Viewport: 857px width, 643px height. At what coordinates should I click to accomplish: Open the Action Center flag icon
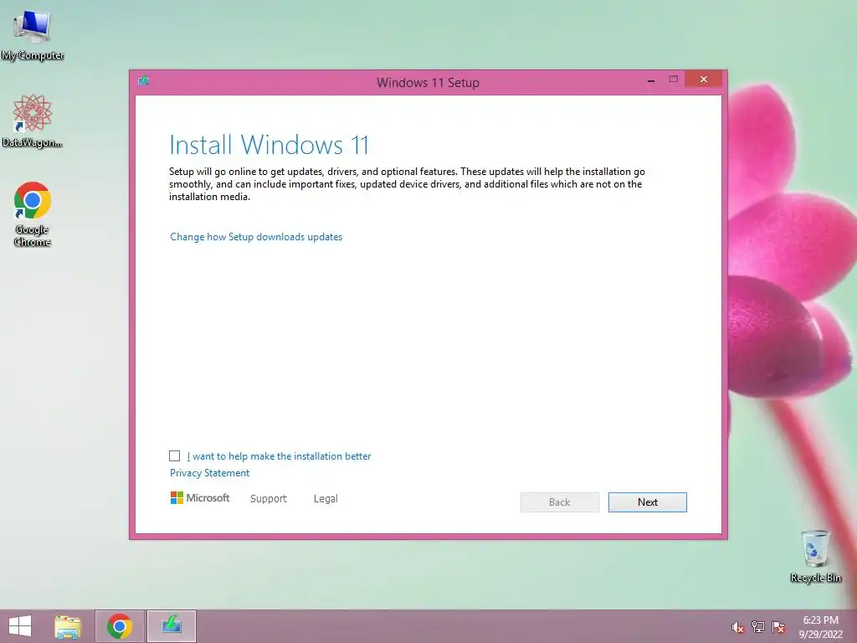click(x=778, y=627)
